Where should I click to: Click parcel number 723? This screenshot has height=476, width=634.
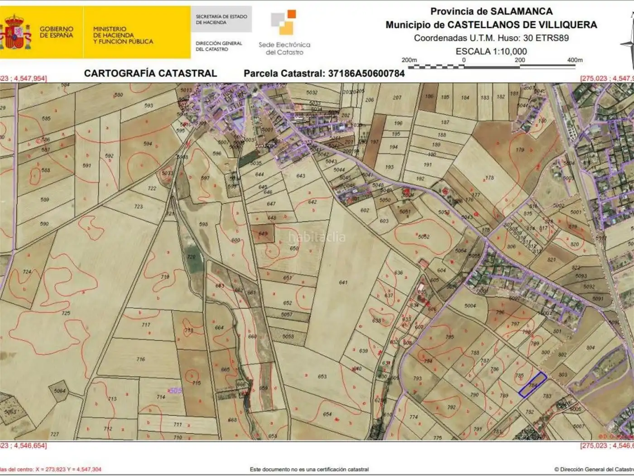[139, 206]
